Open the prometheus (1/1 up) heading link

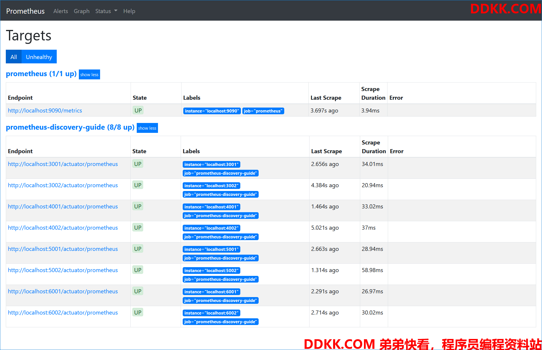click(x=41, y=74)
